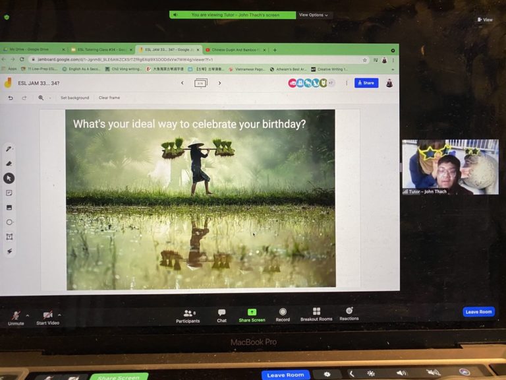Image resolution: width=506 pixels, height=380 pixels.
Task: Click the Tutor - John Thach video tile
Action: 450,167
